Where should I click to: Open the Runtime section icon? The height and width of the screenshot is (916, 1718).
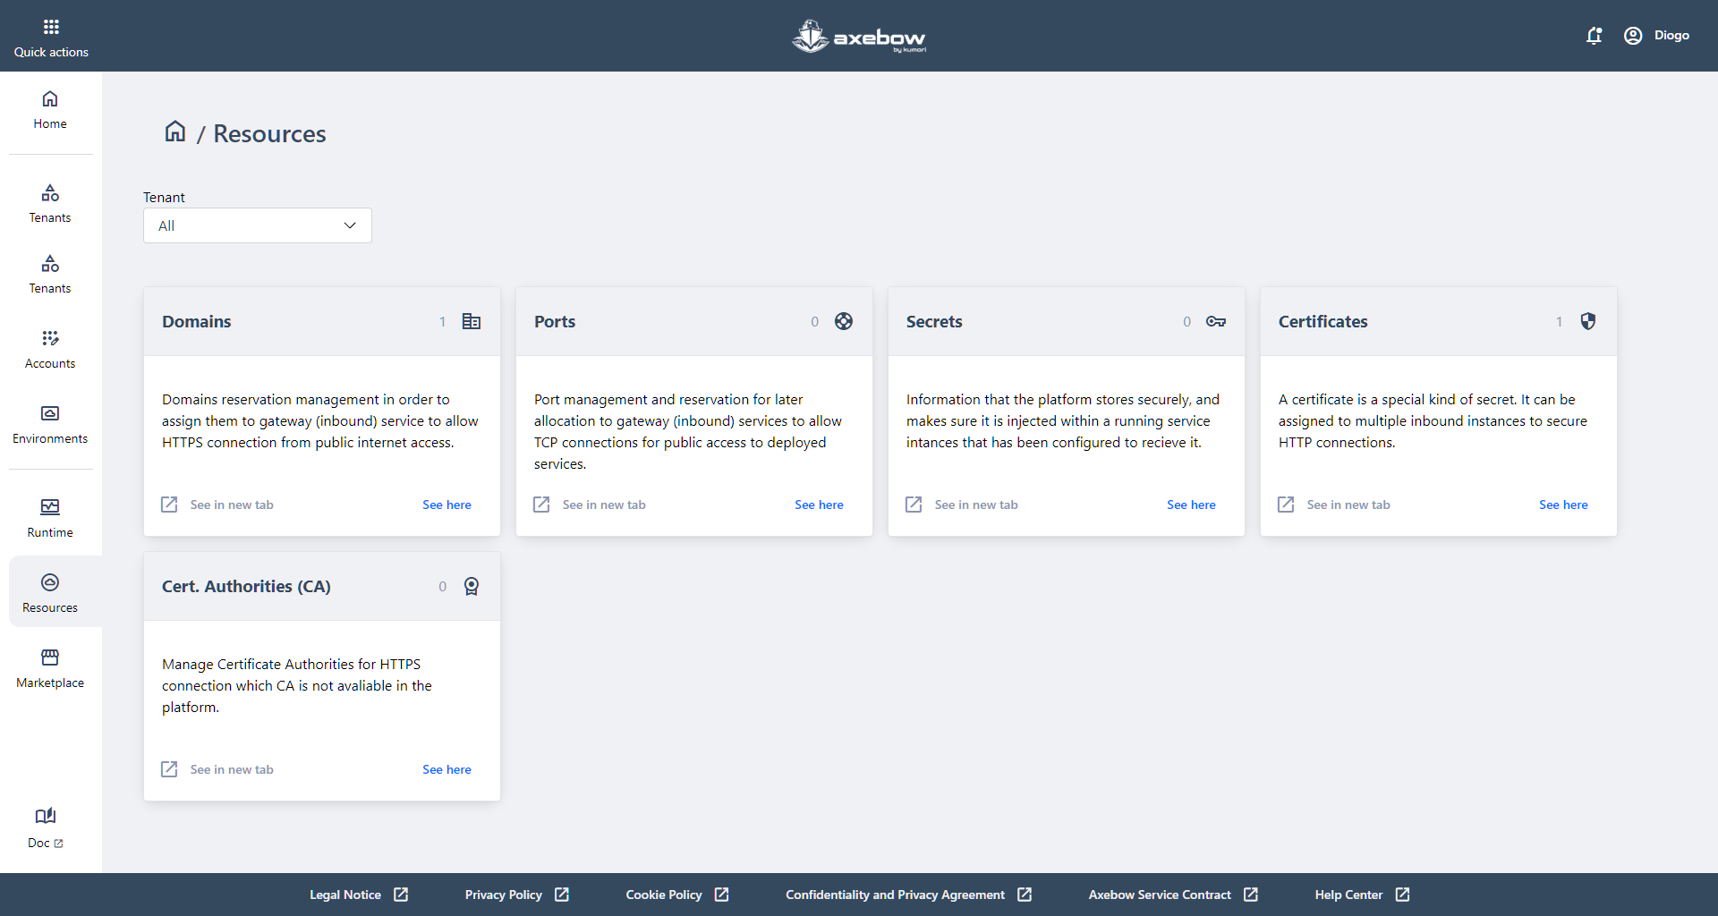[50, 507]
